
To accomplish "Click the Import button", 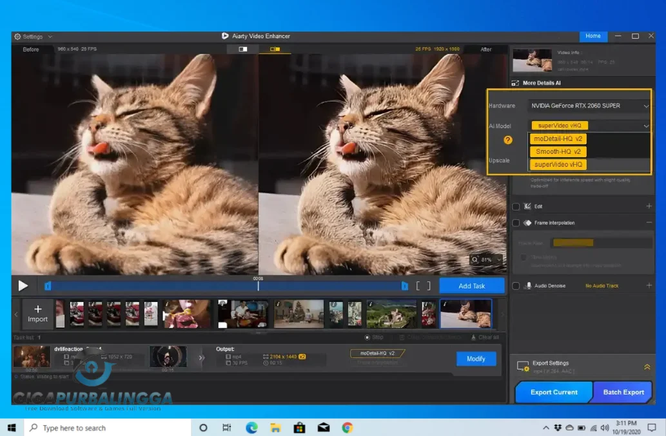I will point(37,314).
